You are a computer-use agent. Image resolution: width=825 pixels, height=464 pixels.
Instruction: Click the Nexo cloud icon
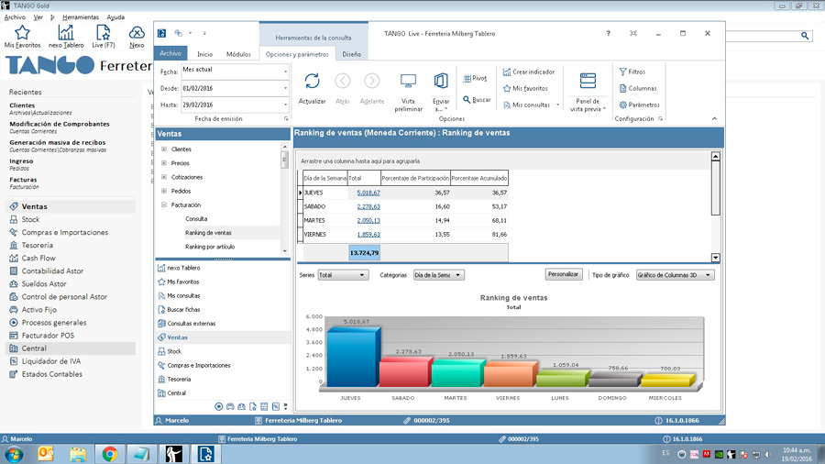point(137,33)
